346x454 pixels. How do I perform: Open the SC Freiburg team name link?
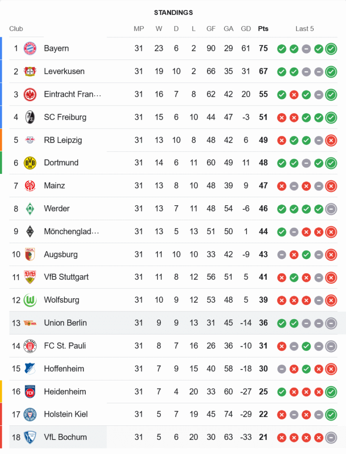click(65, 117)
